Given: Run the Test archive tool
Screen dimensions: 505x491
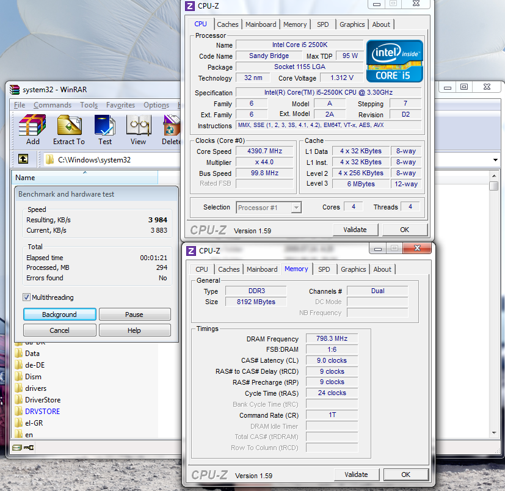Looking at the screenshot, I should click(105, 129).
